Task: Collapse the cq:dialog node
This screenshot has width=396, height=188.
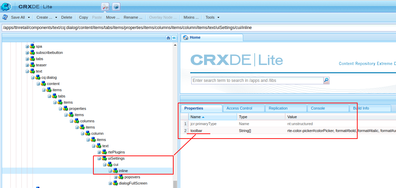Action: click(x=33, y=77)
